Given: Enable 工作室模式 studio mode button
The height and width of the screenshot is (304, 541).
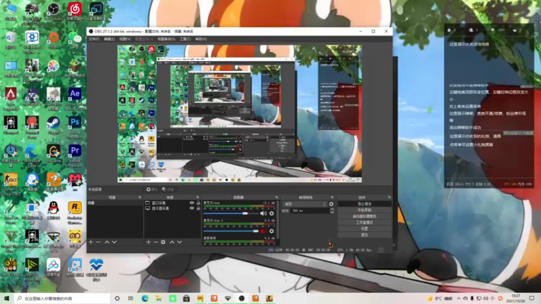Looking at the screenshot, I should point(364,223).
